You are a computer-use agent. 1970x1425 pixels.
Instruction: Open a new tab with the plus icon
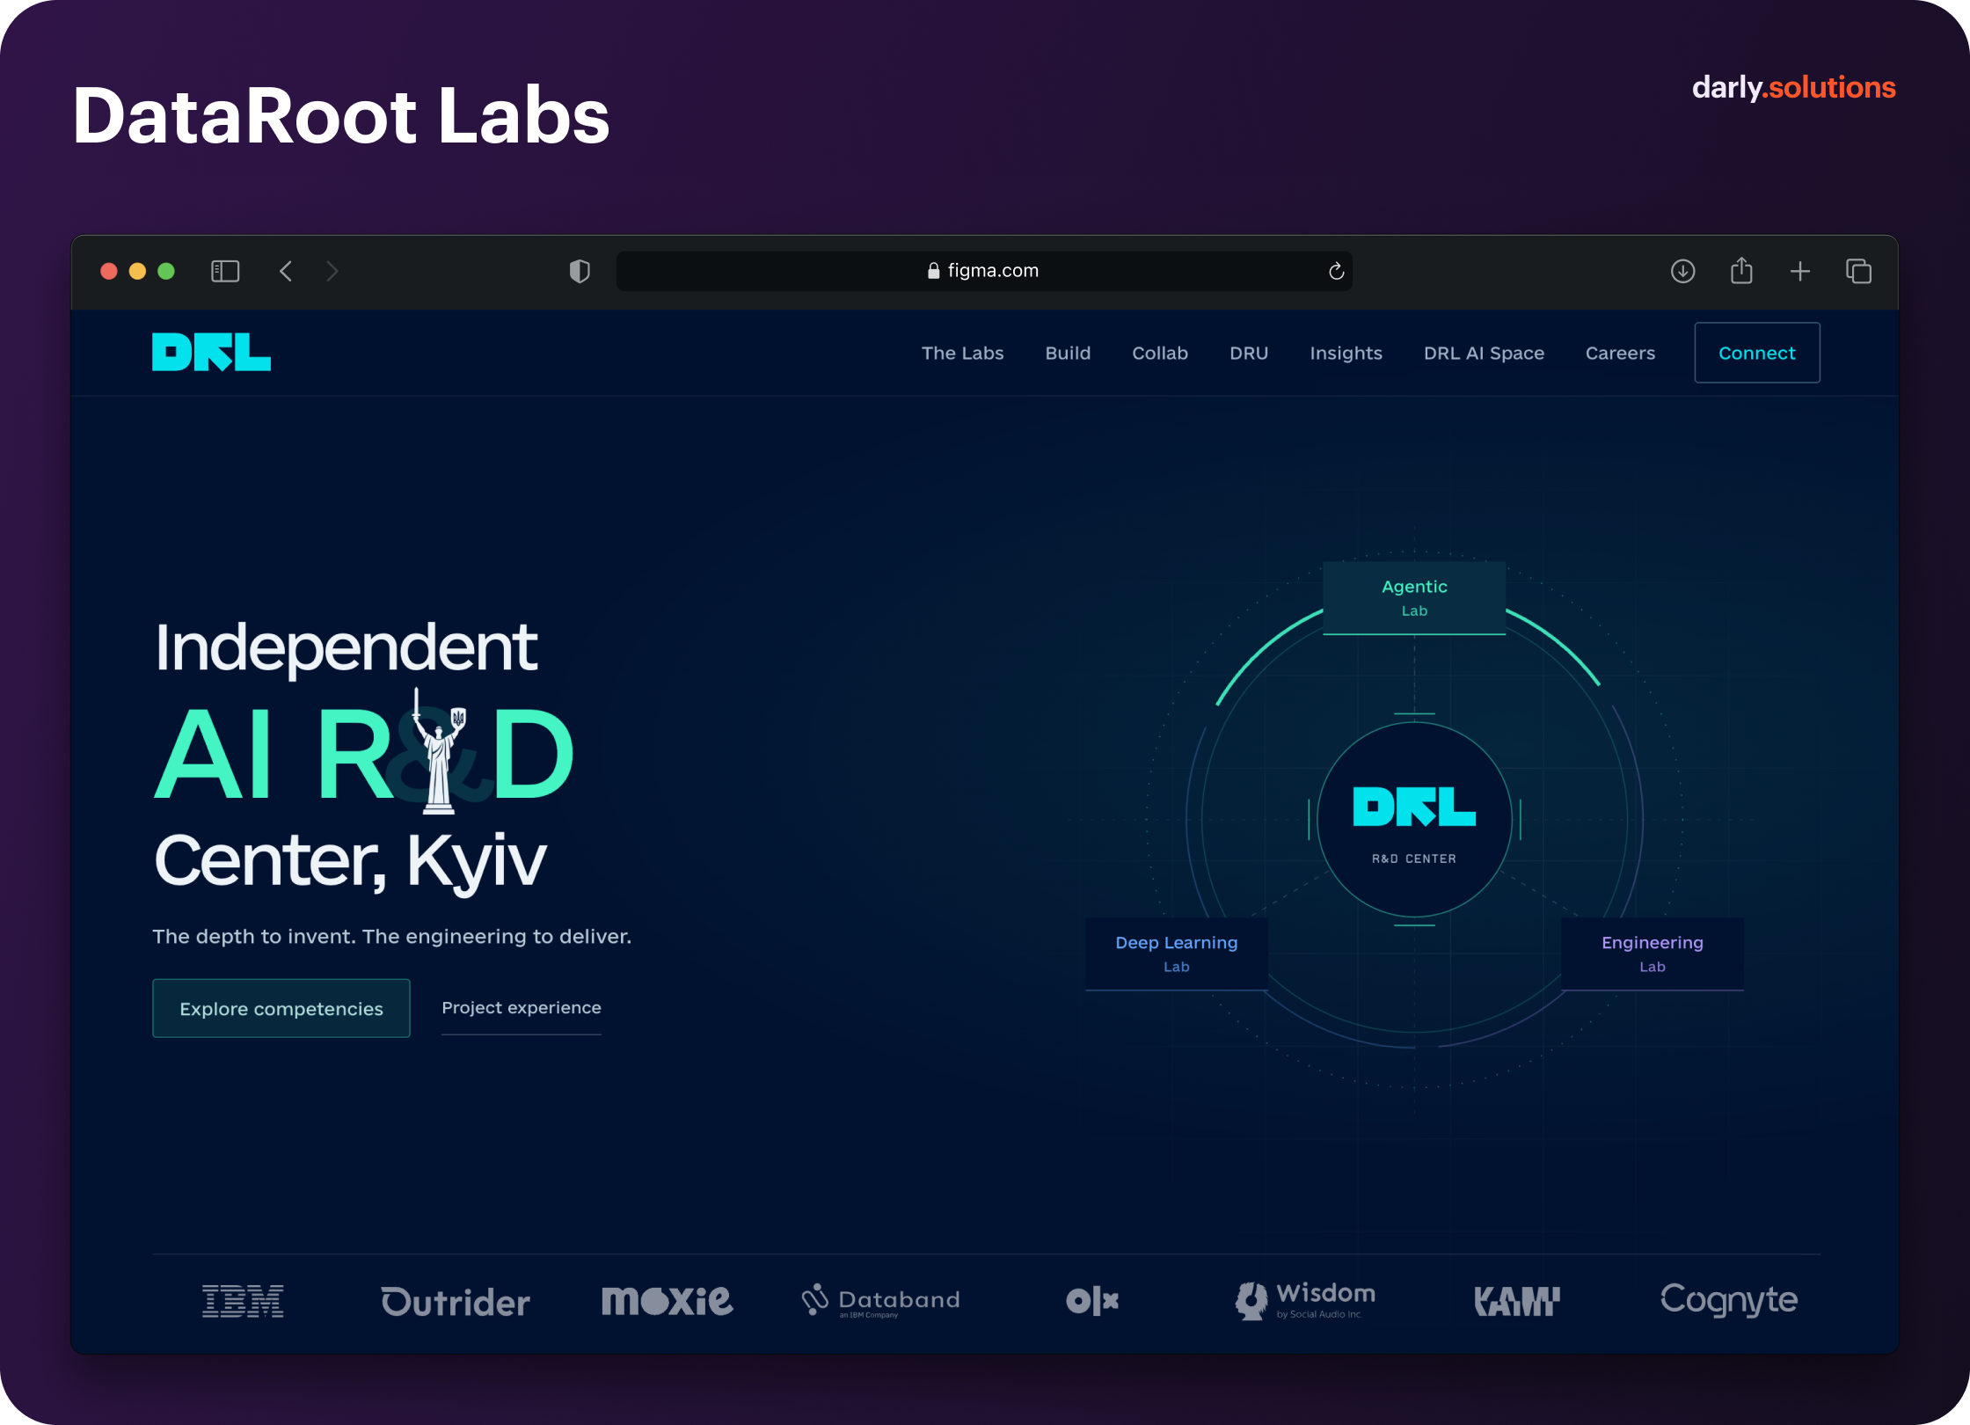pos(1800,271)
